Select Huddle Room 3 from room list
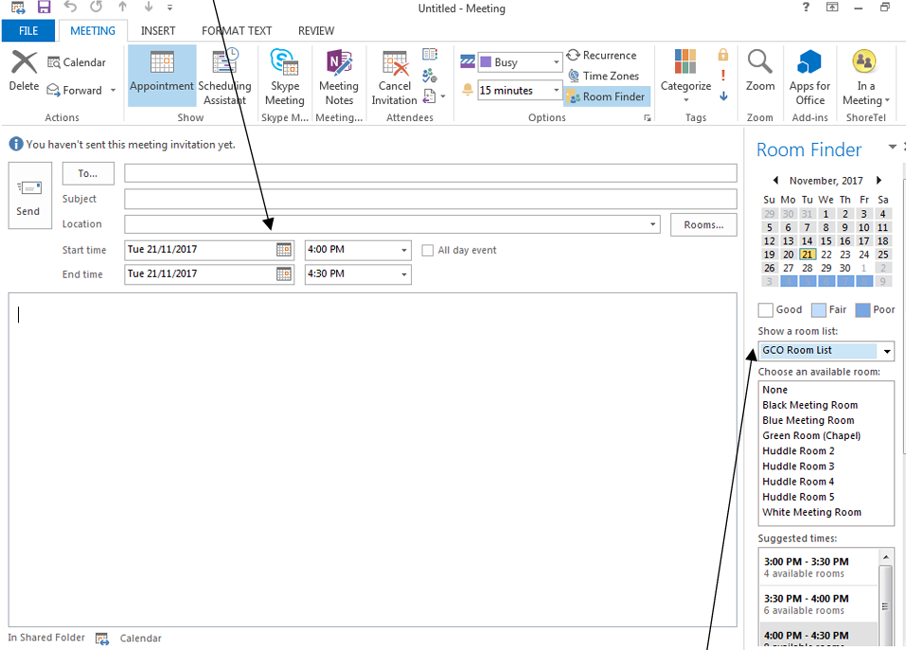This screenshot has width=906, height=650. pos(798,466)
